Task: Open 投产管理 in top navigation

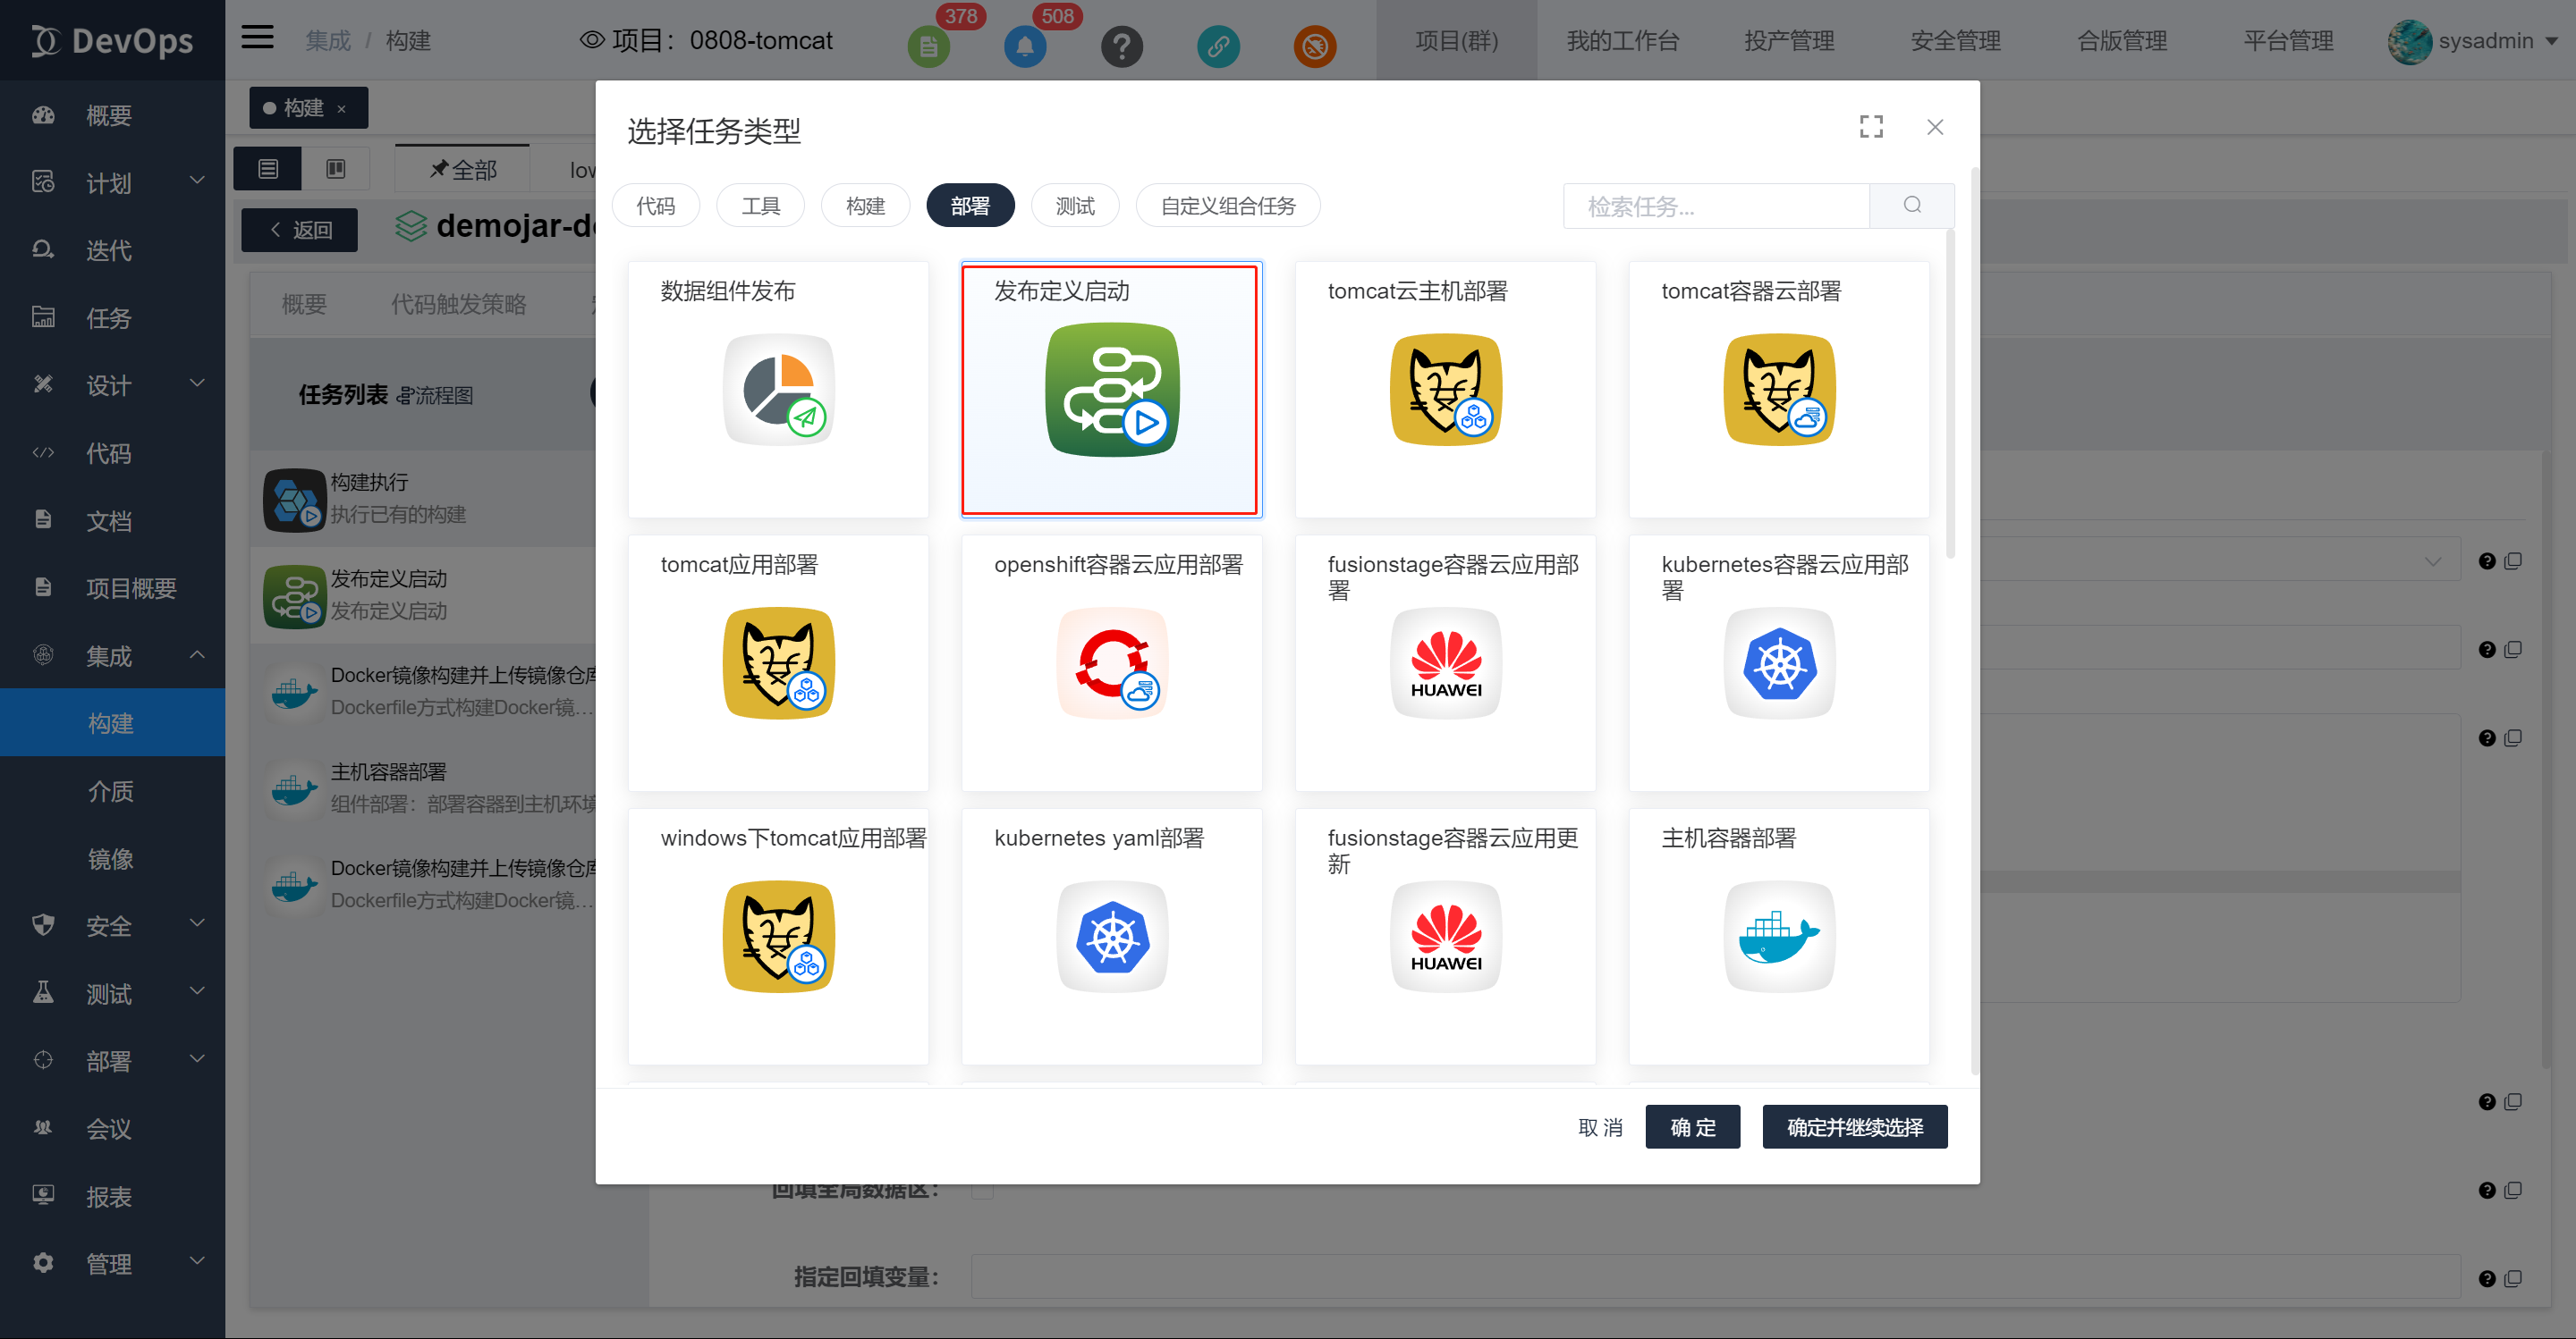Action: [x=1789, y=41]
